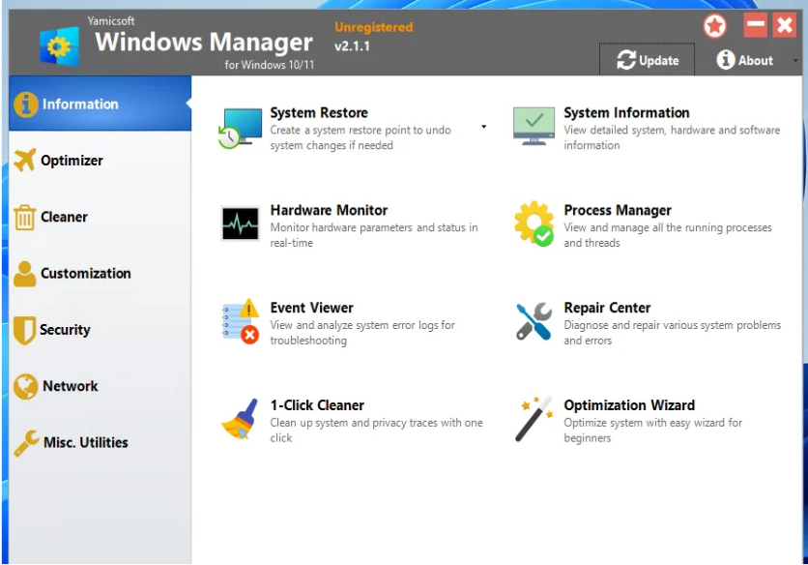
Task: Click the Windows Manager title text
Action: pyautogui.click(x=204, y=42)
